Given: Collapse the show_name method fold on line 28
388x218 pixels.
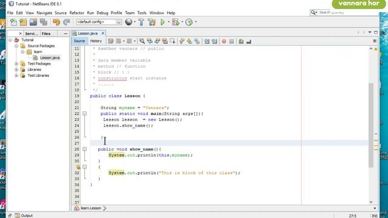Looking at the screenshot, I should (x=85, y=150).
